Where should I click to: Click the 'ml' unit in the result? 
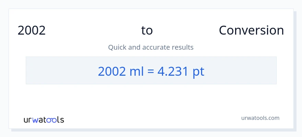(136, 71)
